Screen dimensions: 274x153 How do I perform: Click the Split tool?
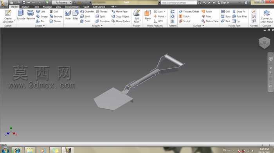click(100, 16)
